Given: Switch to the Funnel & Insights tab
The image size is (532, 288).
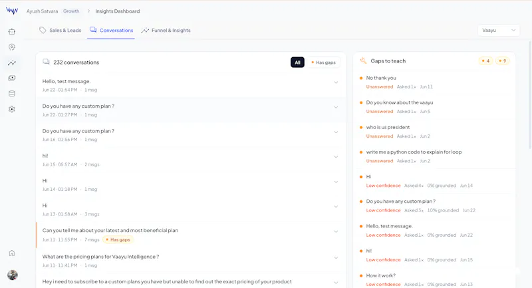Looking at the screenshot, I should [x=166, y=30].
